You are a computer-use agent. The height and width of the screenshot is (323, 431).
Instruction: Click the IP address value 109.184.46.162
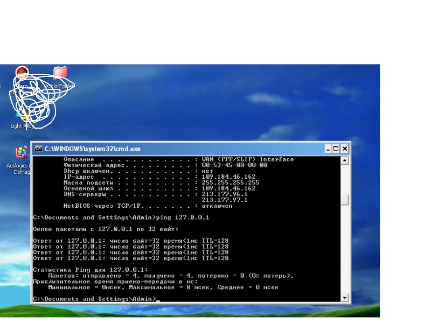pyautogui.click(x=228, y=177)
